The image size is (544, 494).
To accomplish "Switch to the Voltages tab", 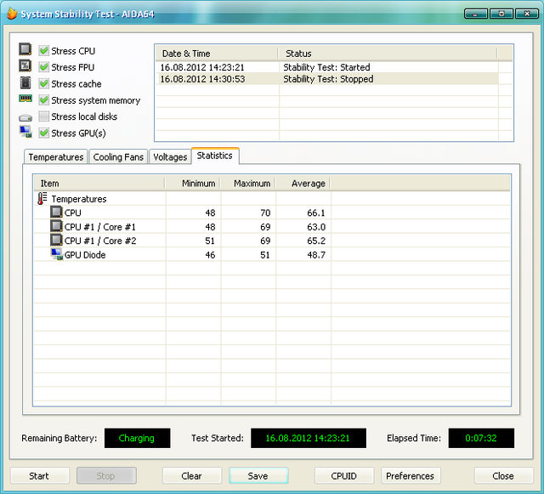I will 170,157.
